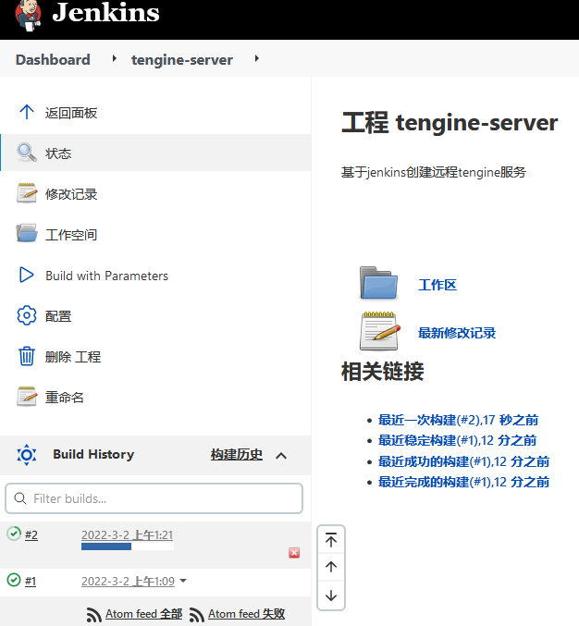
Task: Open the Dashboard breadcrumb link
Action: point(53,59)
